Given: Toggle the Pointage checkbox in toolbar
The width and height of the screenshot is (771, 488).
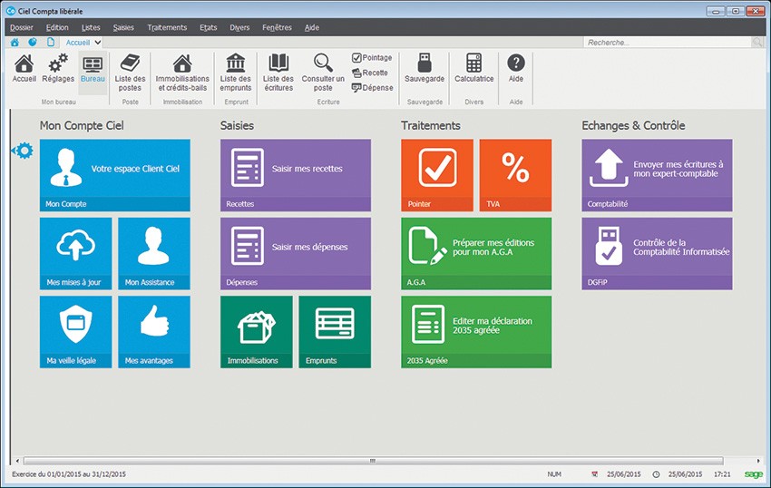Looking at the screenshot, I should [357, 58].
